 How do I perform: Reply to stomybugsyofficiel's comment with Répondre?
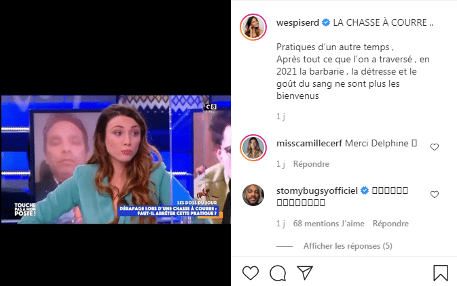(x=390, y=224)
